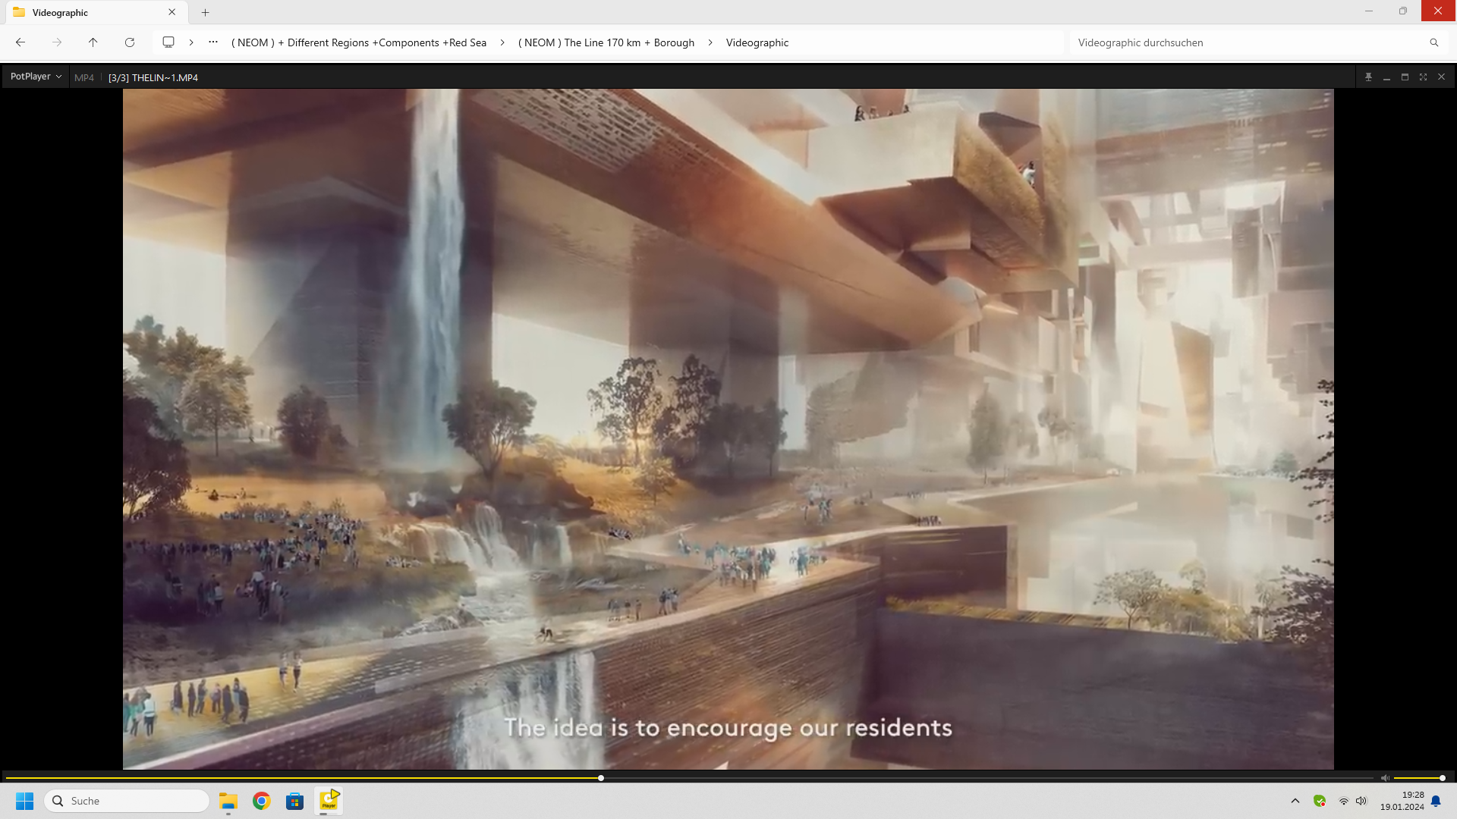Expand chevron after the monitor icon
The width and height of the screenshot is (1457, 819).
(191, 42)
